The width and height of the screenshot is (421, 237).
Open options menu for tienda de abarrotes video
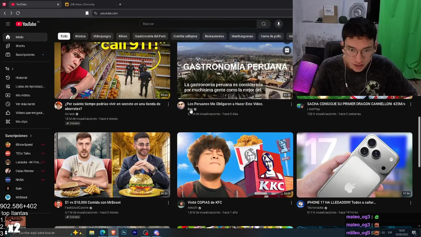(168, 104)
